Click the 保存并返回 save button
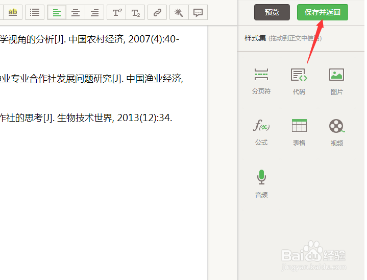Viewport: 367px width, 280px height. click(323, 12)
